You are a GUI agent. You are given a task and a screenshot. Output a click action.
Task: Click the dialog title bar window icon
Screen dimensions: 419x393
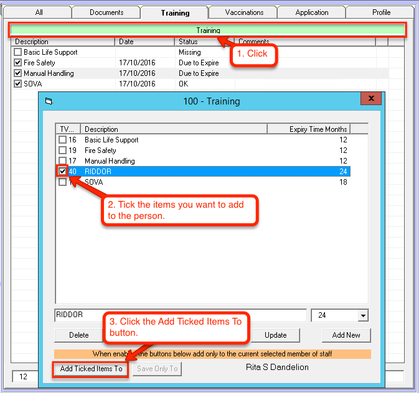[x=49, y=101]
